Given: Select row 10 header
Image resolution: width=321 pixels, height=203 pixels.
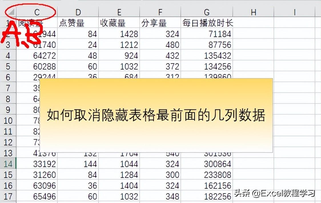Looking at the screenshot, I should pos(8,120).
